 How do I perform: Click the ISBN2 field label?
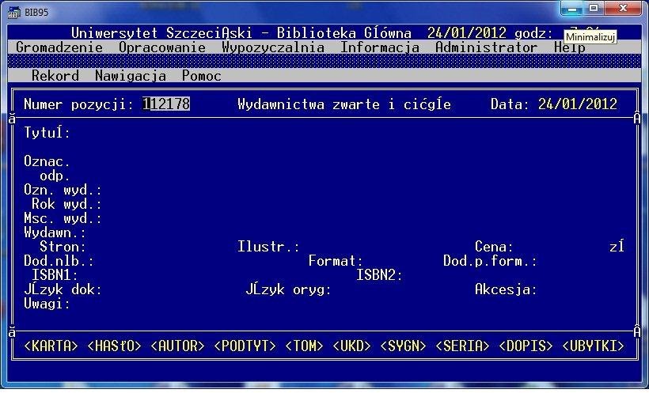(380, 275)
